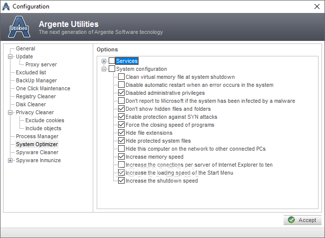Expand the Services tree node
The image size is (325, 238).
coord(104,61)
